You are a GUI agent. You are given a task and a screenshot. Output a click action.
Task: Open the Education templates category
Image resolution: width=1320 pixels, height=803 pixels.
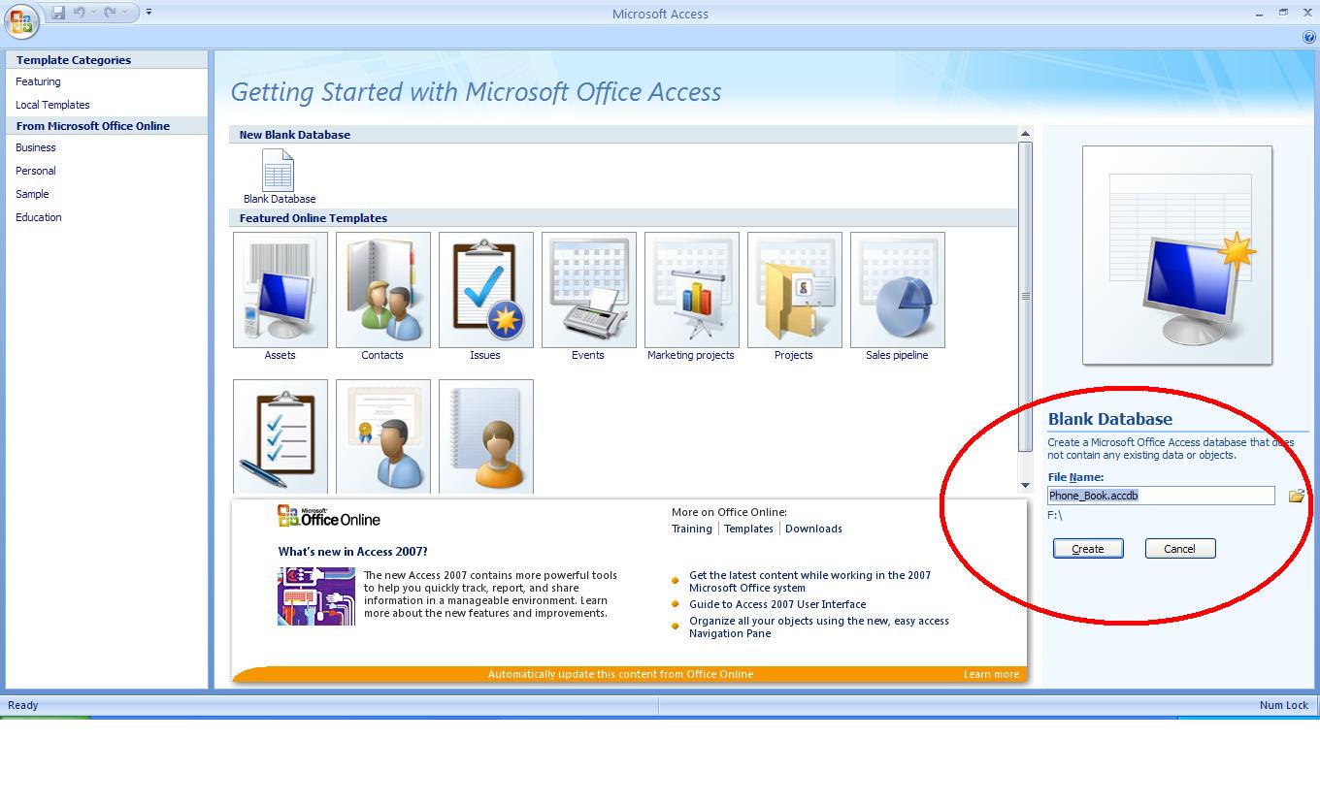click(x=39, y=217)
